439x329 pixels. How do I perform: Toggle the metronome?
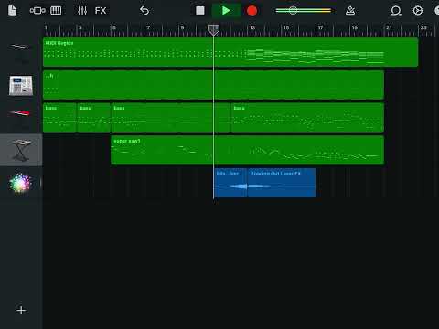(350, 11)
